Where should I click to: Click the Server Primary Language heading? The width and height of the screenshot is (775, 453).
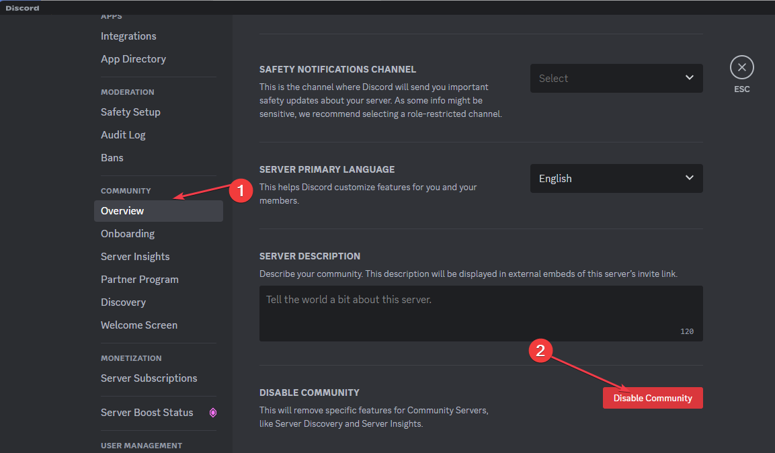point(327,169)
